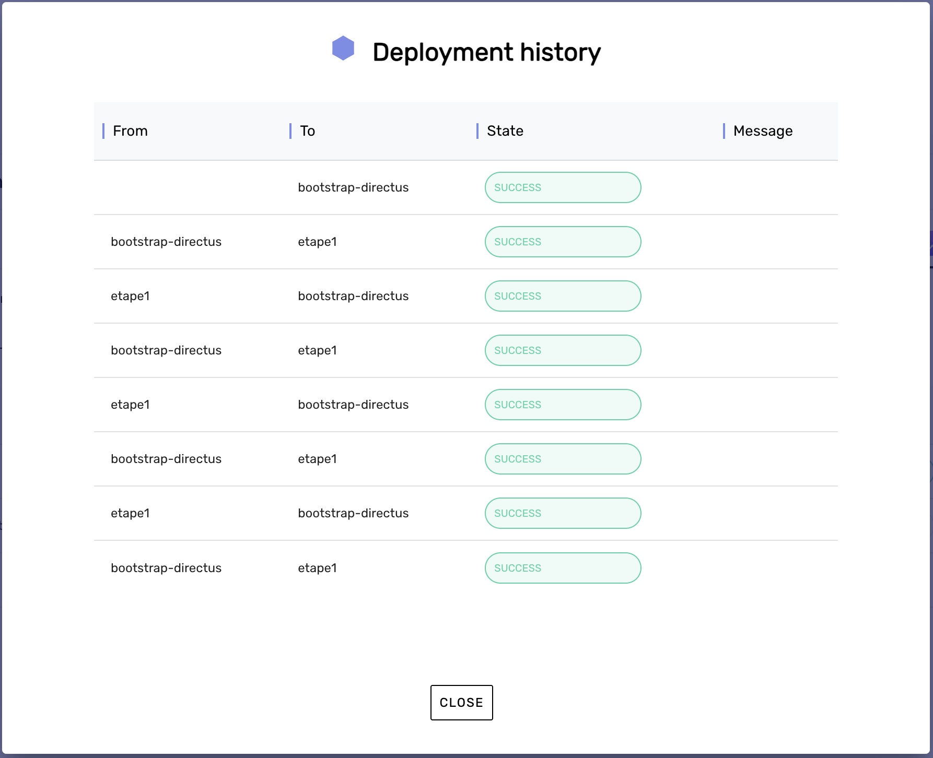The width and height of the screenshot is (933, 758).
Task: Select the Message column header
Action: pos(763,131)
